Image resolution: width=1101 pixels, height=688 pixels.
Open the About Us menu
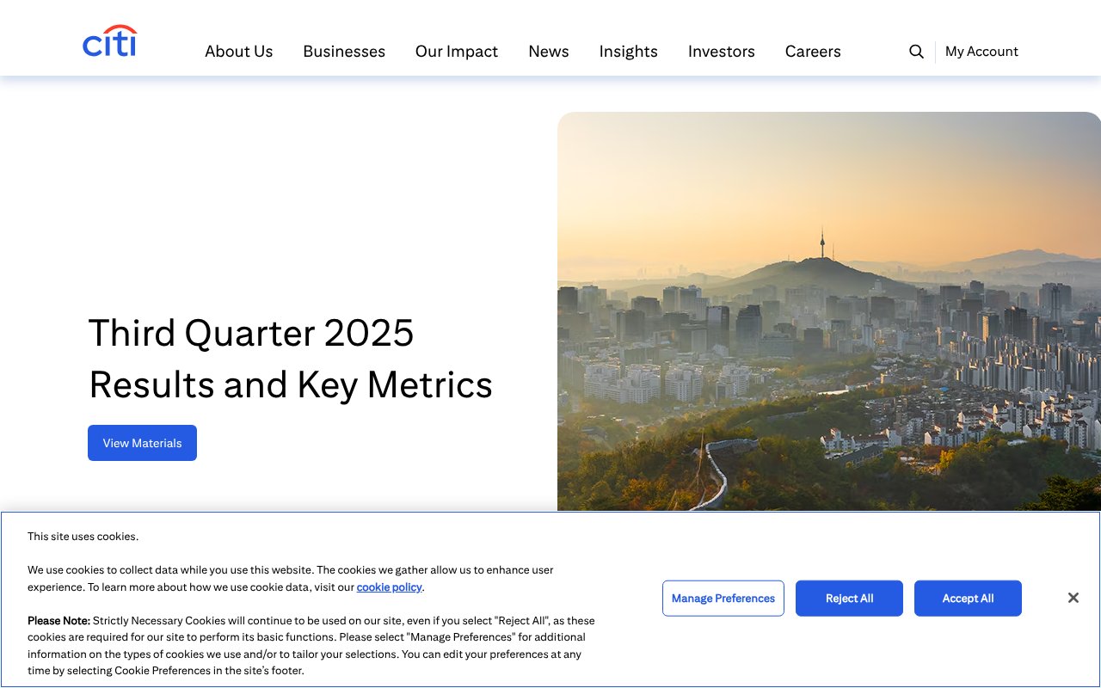pyautogui.click(x=238, y=52)
